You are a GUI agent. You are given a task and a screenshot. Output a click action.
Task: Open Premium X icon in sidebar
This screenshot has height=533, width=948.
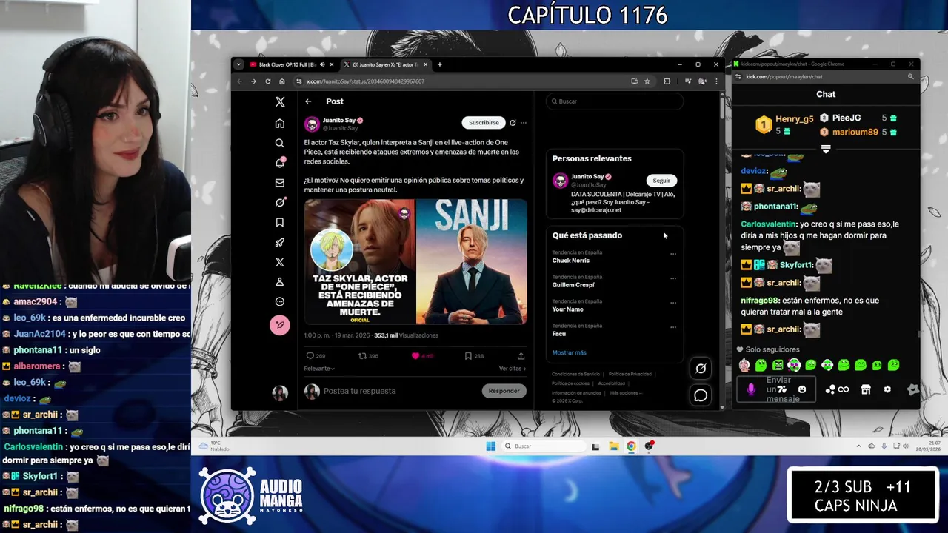(x=280, y=262)
